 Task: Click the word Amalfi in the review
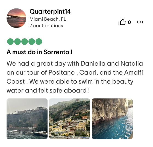click(x=134, y=72)
